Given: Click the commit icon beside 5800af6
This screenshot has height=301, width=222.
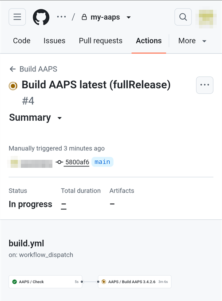Looking at the screenshot, I should (59, 162).
